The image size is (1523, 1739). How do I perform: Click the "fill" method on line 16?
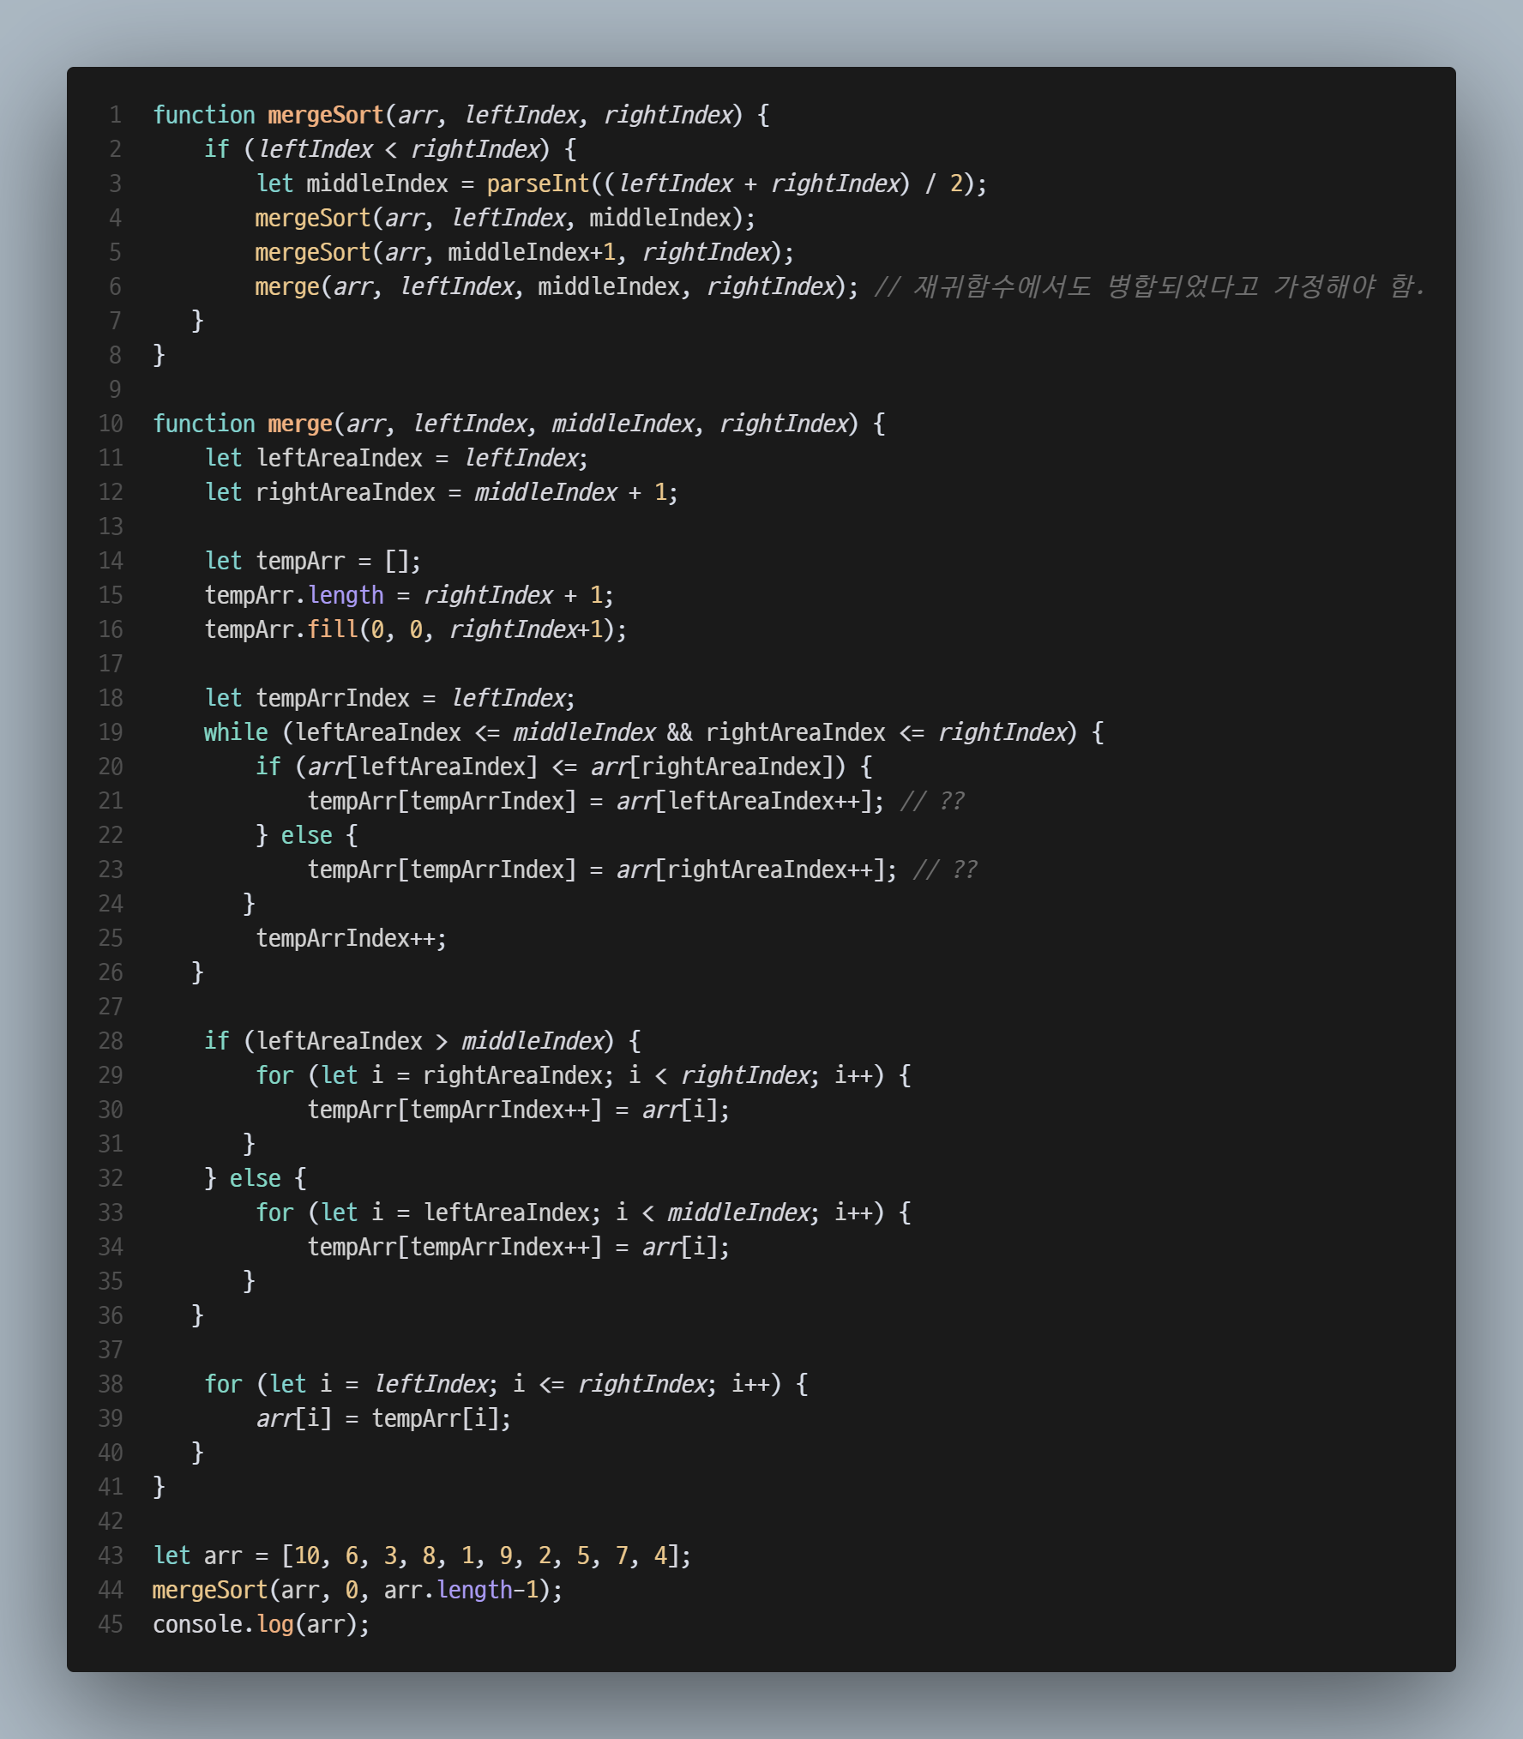tap(333, 629)
